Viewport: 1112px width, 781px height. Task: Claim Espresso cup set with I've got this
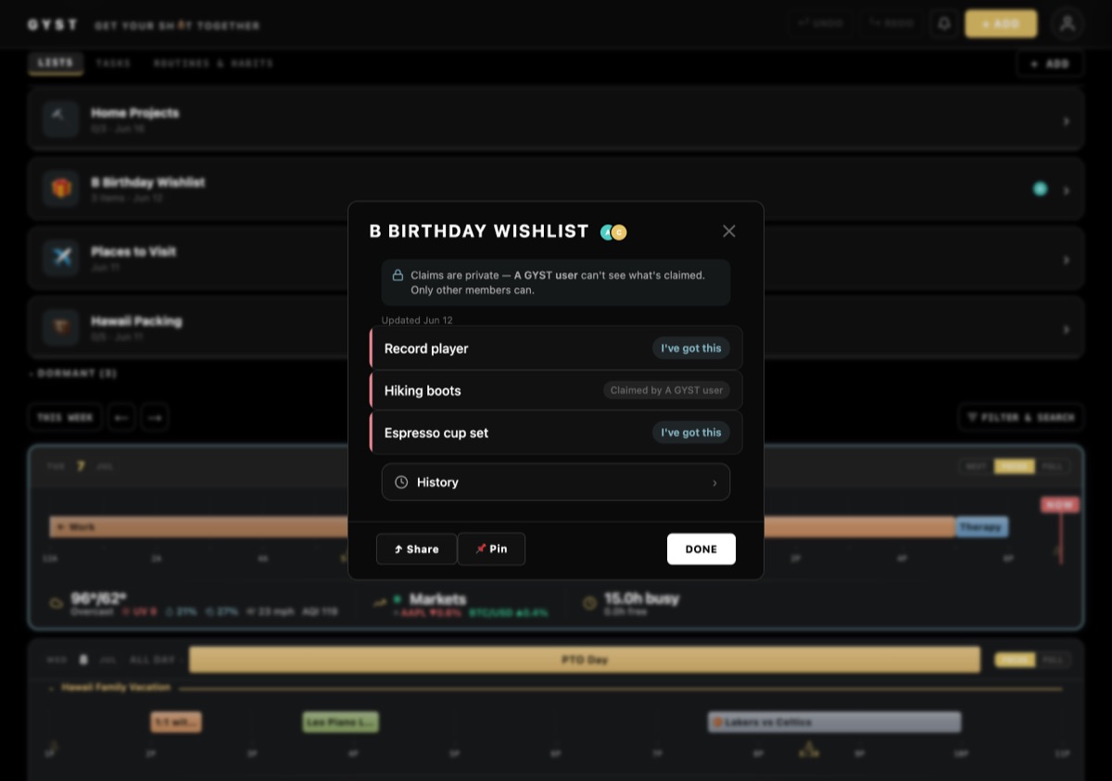pyautogui.click(x=690, y=433)
